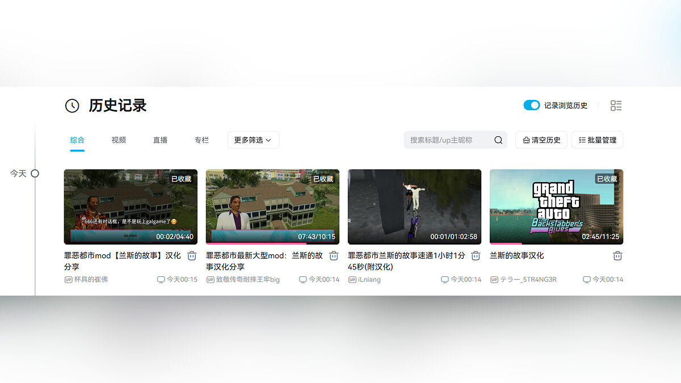The height and width of the screenshot is (383, 681).
Task: Expand the 更多筛选 dropdown
Action: pyautogui.click(x=253, y=140)
